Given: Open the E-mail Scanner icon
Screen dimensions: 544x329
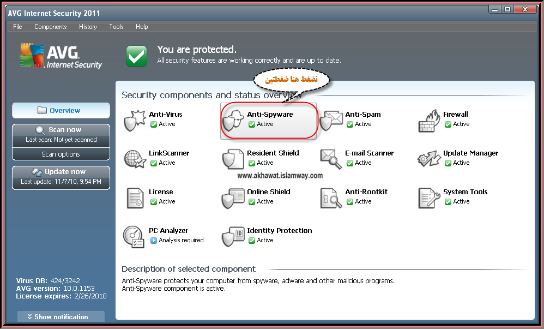Looking at the screenshot, I should point(331,159).
